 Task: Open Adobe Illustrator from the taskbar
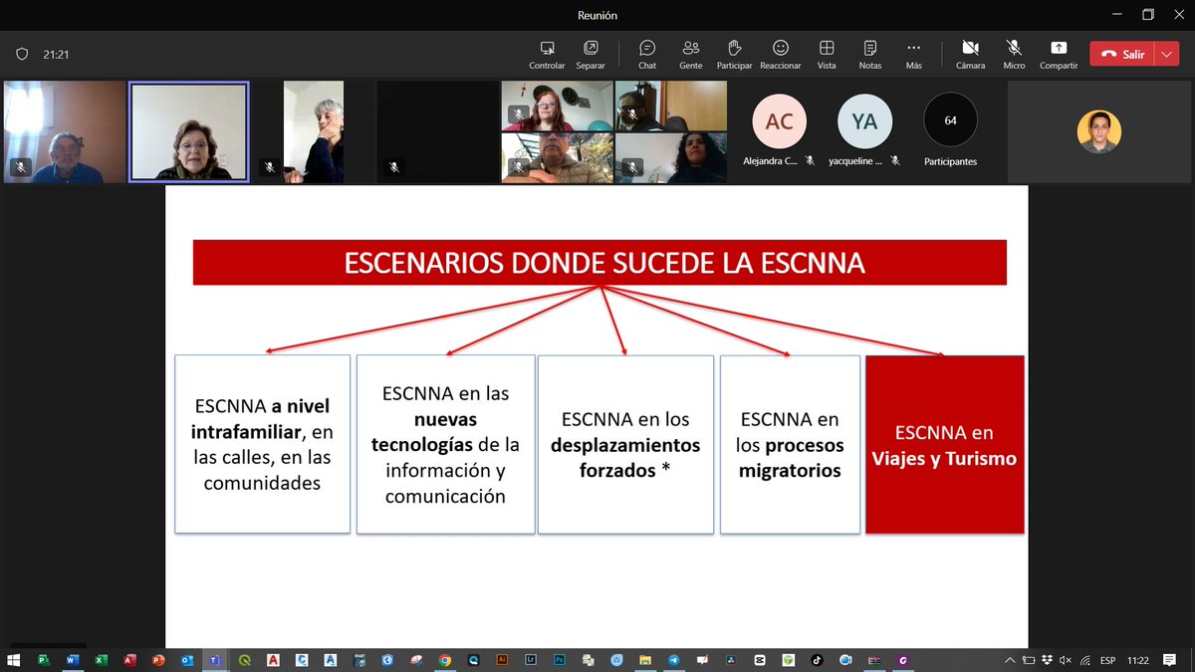pyautogui.click(x=503, y=660)
